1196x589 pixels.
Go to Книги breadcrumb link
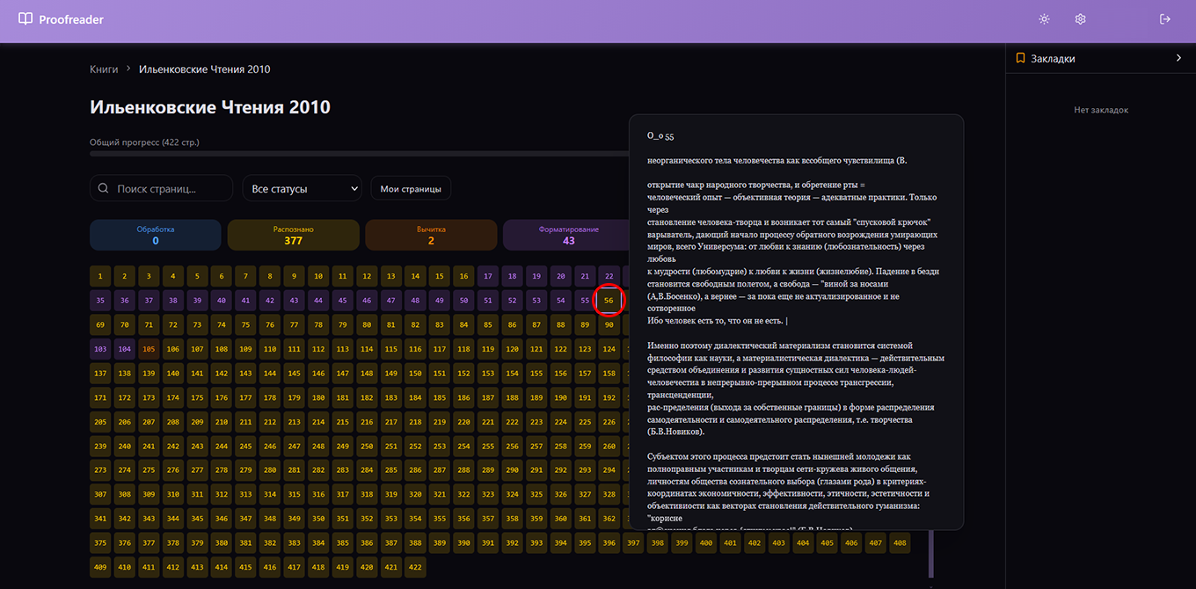coord(104,69)
